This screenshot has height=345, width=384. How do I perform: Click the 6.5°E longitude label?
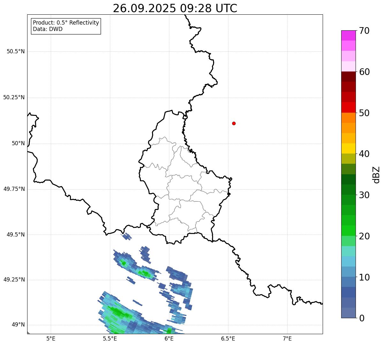coord(228,338)
